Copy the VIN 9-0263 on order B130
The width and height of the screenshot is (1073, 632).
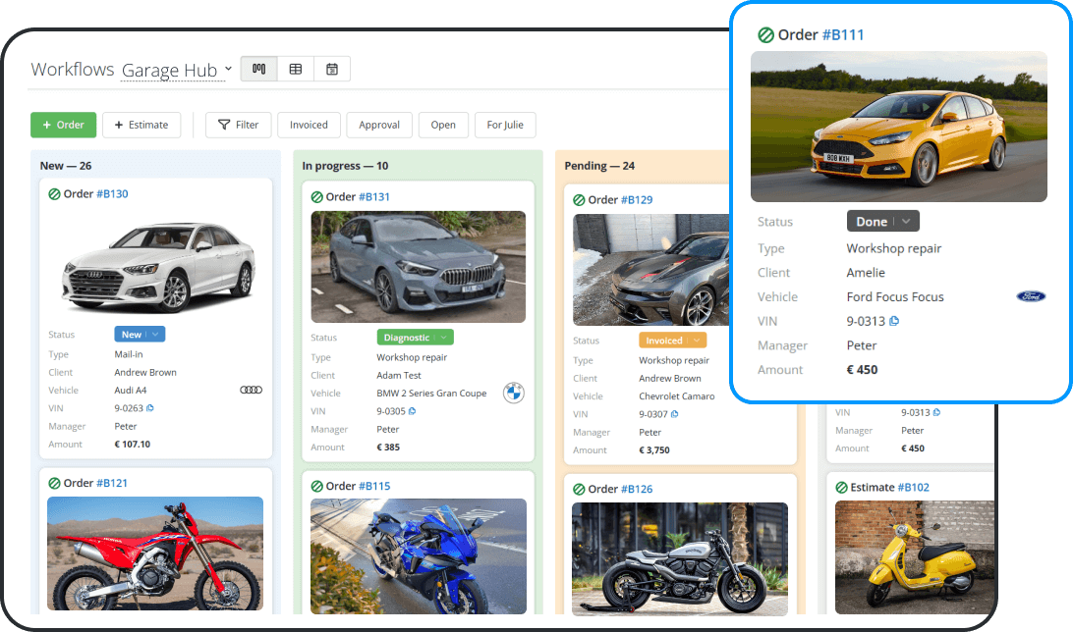149,408
